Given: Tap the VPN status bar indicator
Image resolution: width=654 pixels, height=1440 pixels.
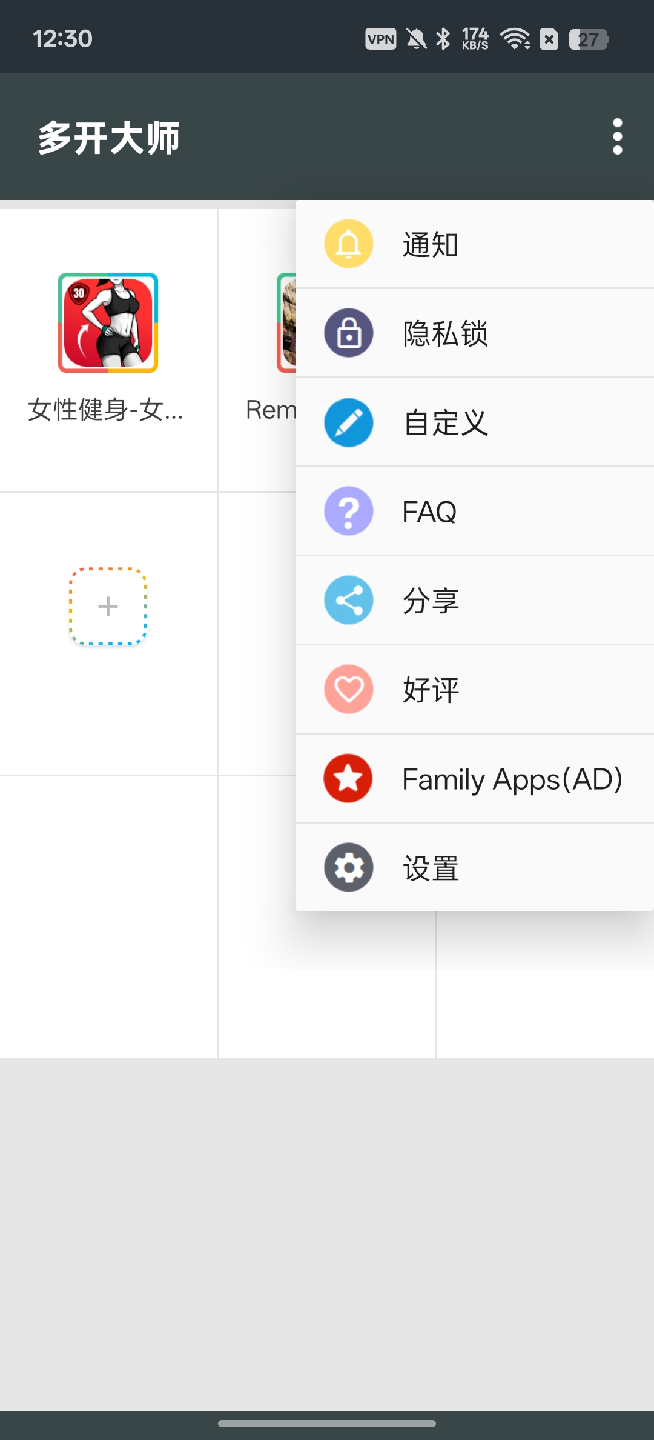Looking at the screenshot, I should [381, 39].
